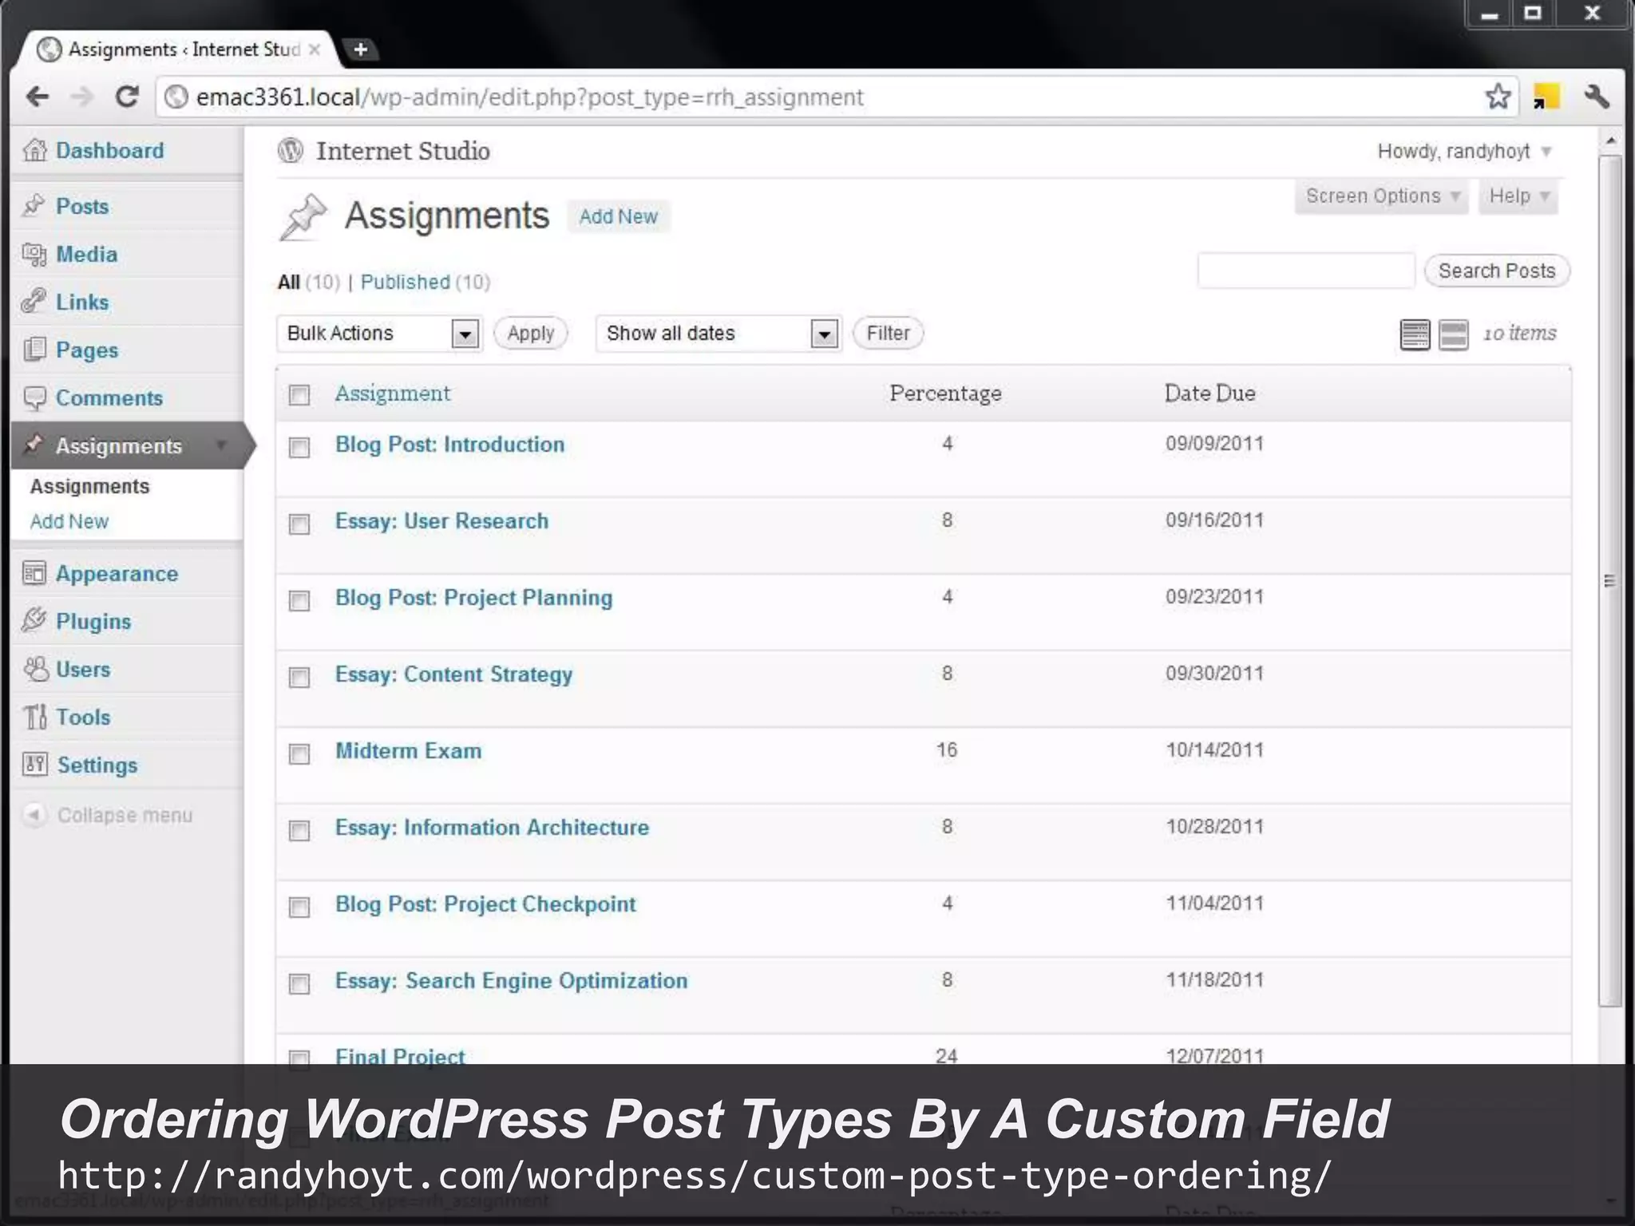
Task: Go to Appearance sidebar menu
Action: click(117, 573)
